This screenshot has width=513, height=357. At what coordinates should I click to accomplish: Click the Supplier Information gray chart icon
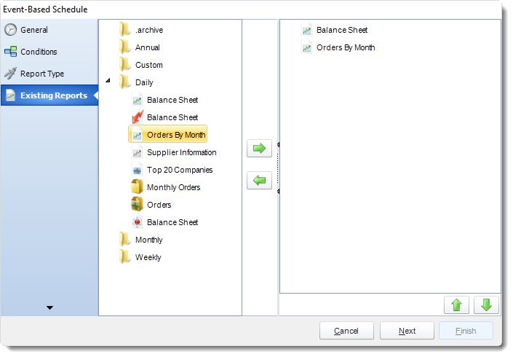point(137,152)
